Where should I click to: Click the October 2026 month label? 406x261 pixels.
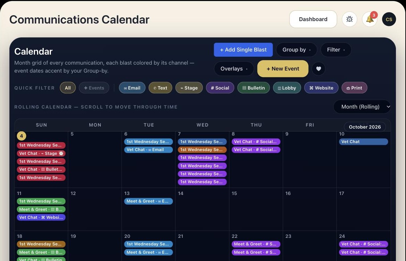click(365, 127)
